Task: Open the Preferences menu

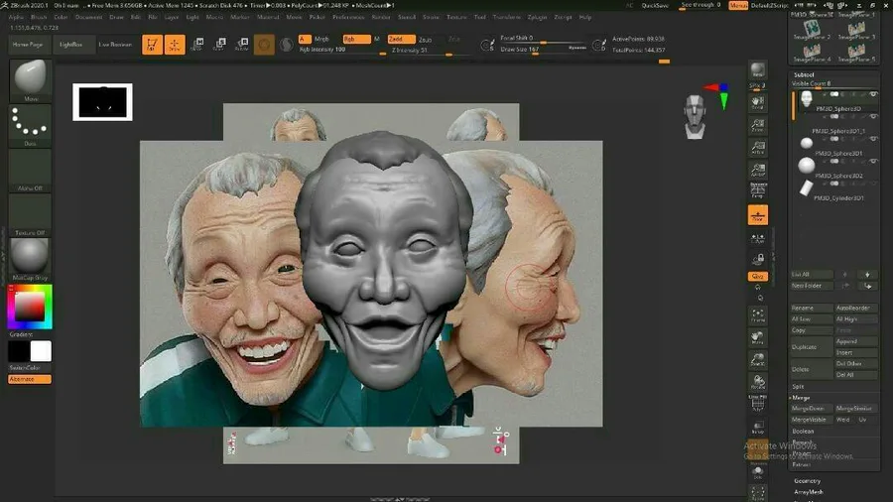Action: (348, 17)
